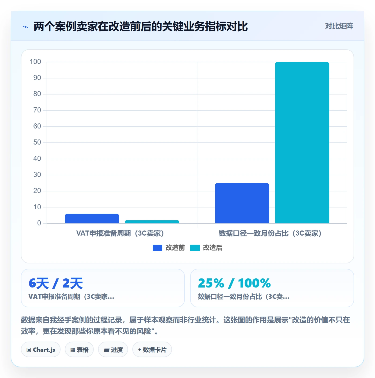The image size is (375, 378).
Task: Click the 改造前 bar for VAT申报准备周期
Action: point(92,218)
